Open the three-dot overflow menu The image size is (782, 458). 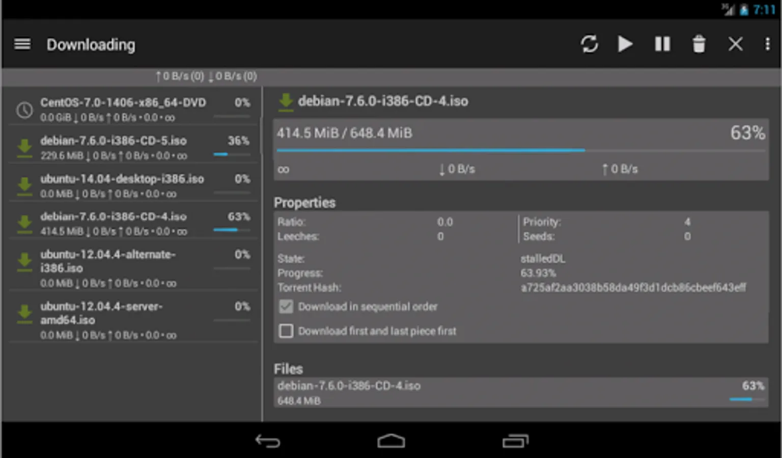[767, 44]
